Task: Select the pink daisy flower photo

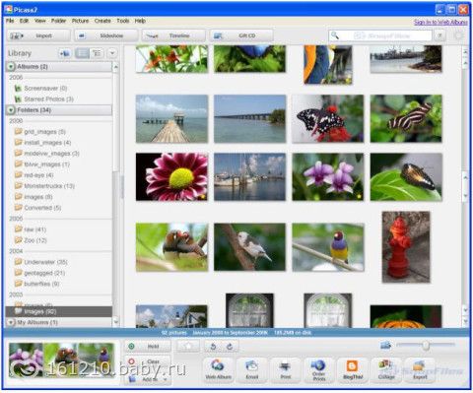Action: (x=171, y=176)
